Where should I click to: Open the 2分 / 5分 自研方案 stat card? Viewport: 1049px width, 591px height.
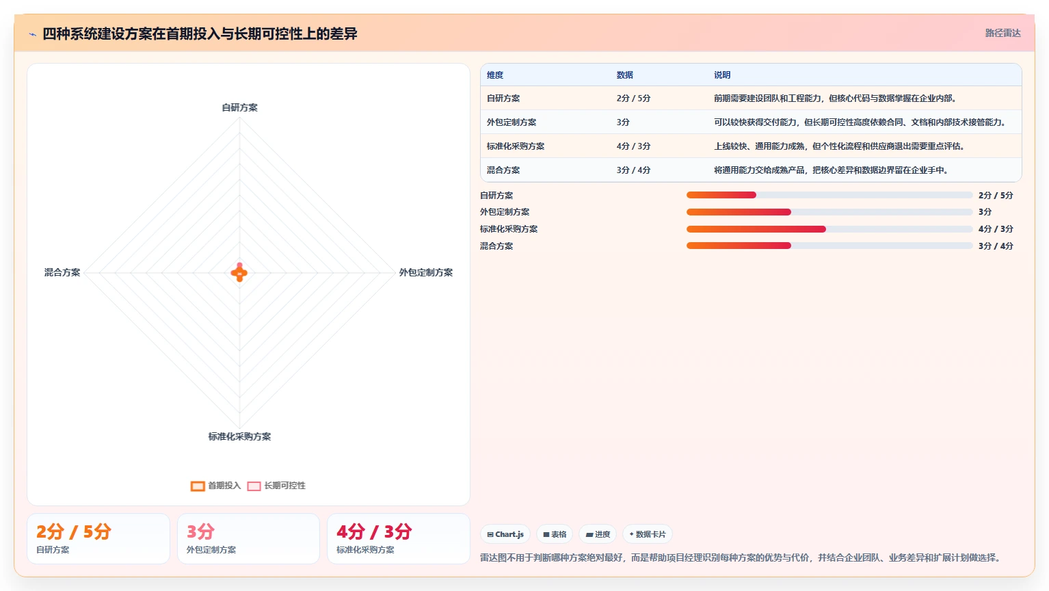pyautogui.click(x=98, y=539)
